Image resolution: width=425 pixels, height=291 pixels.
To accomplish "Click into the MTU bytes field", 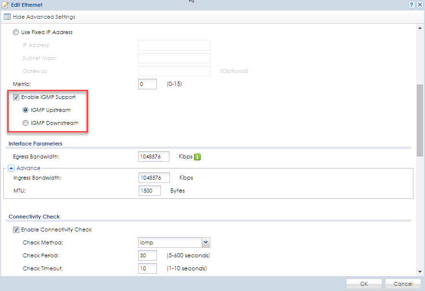I will pyautogui.click(x=149, y=191).
